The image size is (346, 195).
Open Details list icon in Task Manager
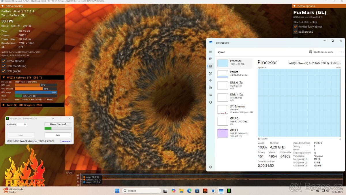click(x=210, y=95)
